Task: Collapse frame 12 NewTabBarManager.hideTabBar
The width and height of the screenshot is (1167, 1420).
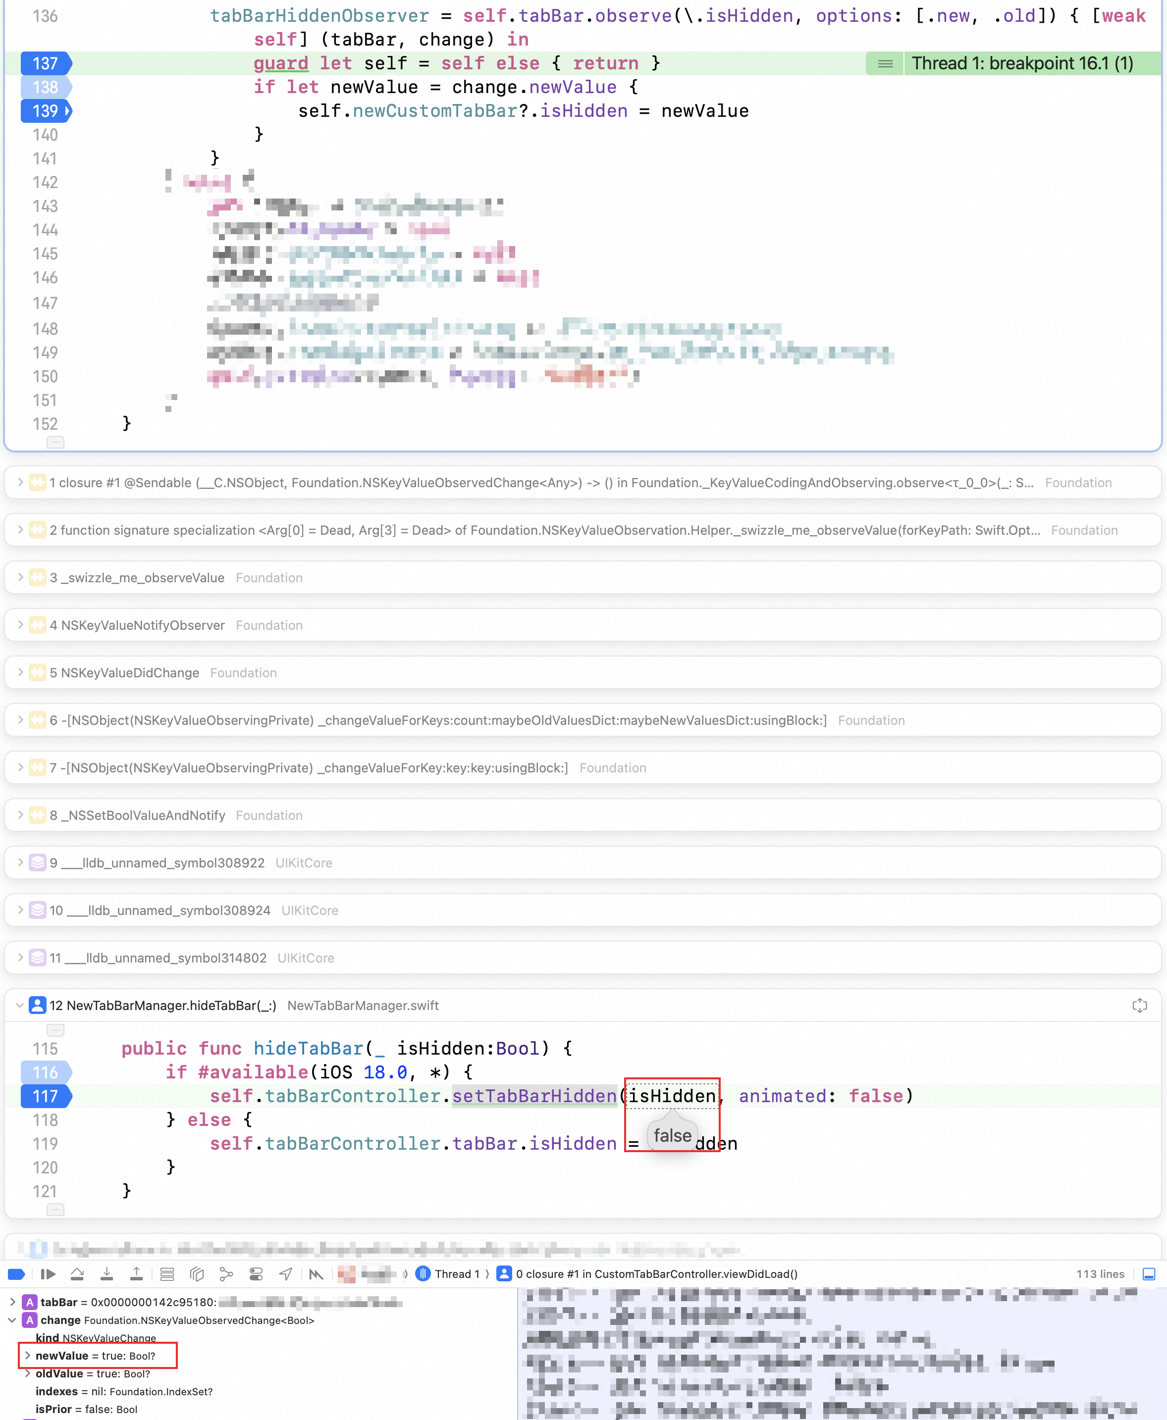Action: (19, 1006)
